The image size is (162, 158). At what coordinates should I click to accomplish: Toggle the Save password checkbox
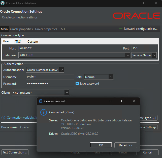pos(77,84)
